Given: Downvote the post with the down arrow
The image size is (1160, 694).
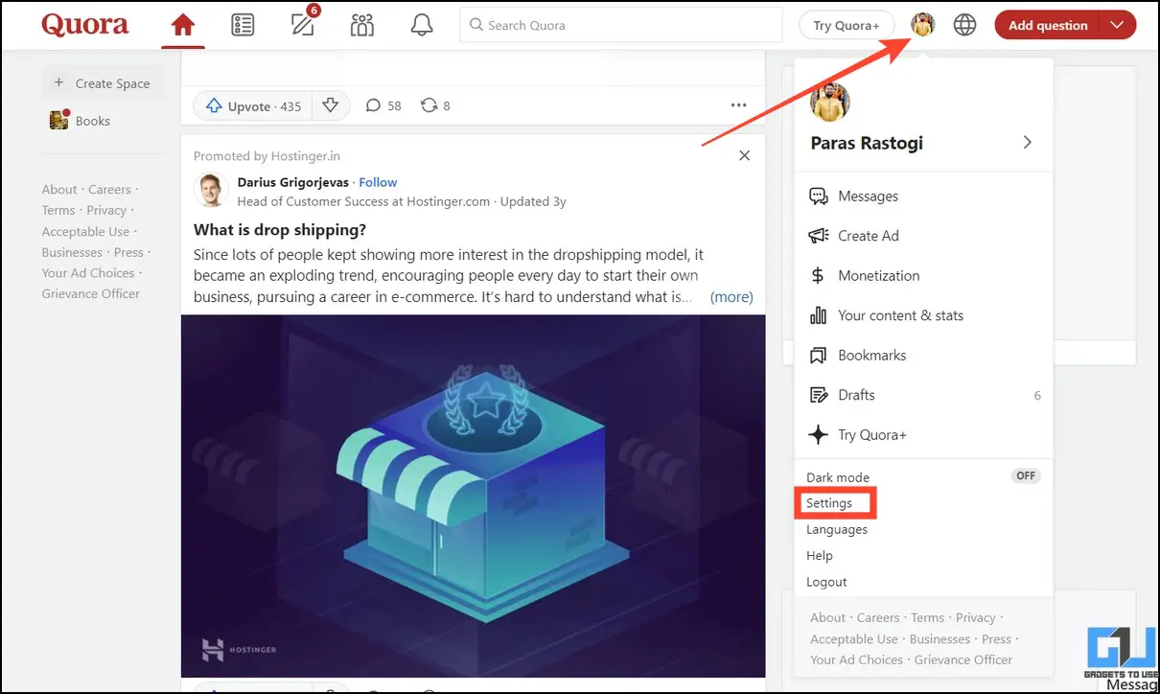Looking at the screenshot, I should tap(330, 105).
